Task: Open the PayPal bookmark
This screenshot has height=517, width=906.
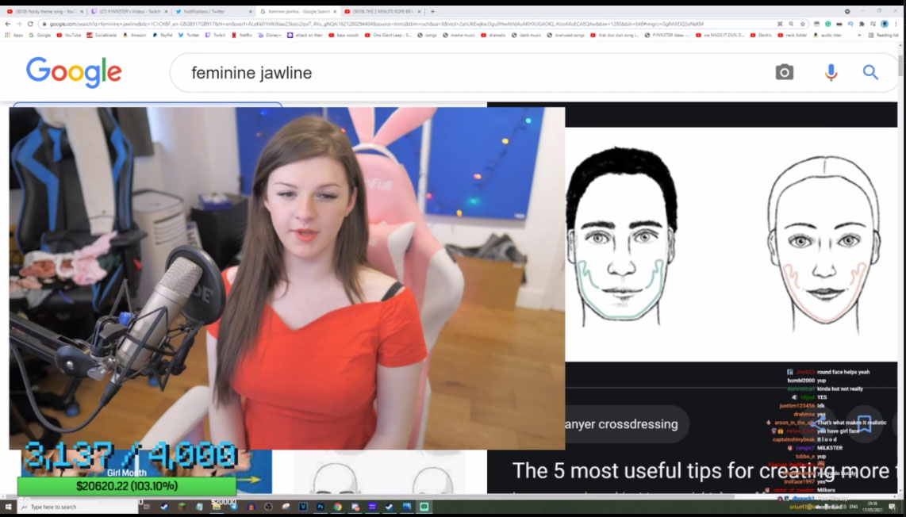Action: coord(162,35)
